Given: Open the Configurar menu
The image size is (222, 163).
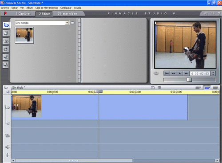Looking at the screenshot, I should click(66, 8).
